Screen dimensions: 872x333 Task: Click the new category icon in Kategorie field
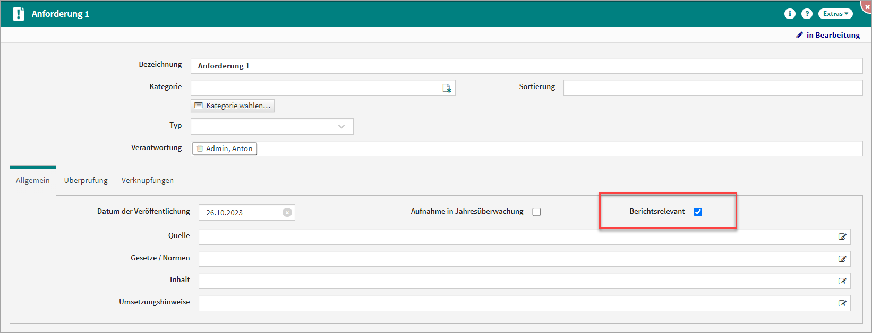click(x=447, y=88)
